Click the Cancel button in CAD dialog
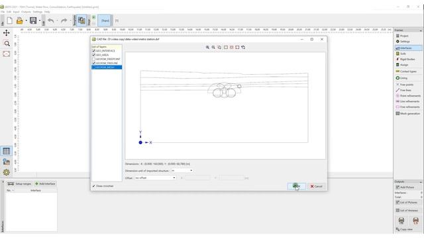This screenshot has height=238, width=424. pyautogui.click(x=317, y=186)
